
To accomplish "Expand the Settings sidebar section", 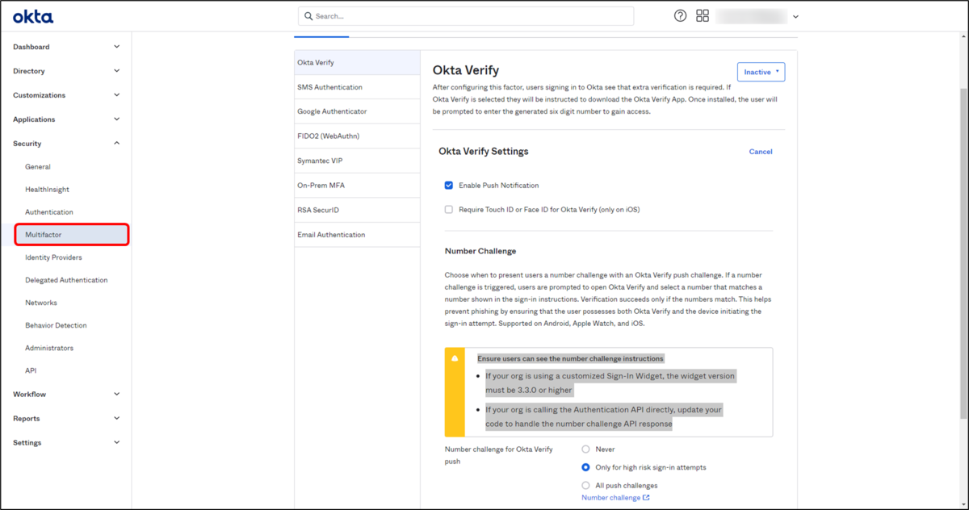I will tap(65, 443).
